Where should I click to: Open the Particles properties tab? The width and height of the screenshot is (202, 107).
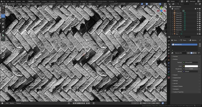[x=169, y=66]
